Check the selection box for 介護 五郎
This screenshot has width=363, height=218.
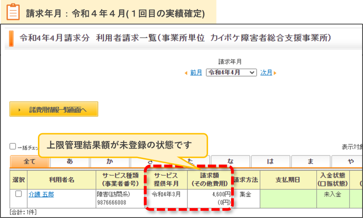tap(18, 194)
